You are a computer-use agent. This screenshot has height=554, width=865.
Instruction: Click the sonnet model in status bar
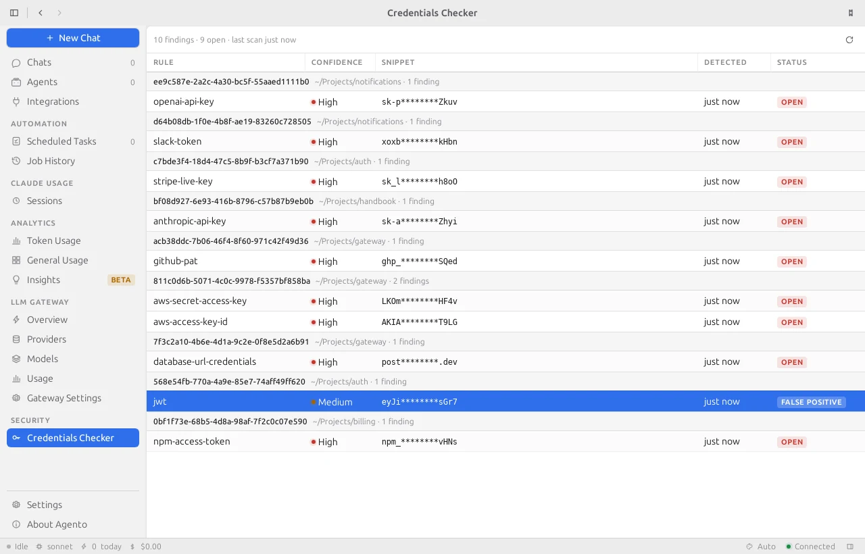[55, 547]
